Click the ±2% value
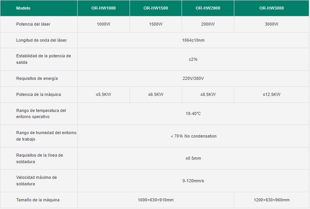The width and height of the screenshot is (310, 209). (193, 59)
